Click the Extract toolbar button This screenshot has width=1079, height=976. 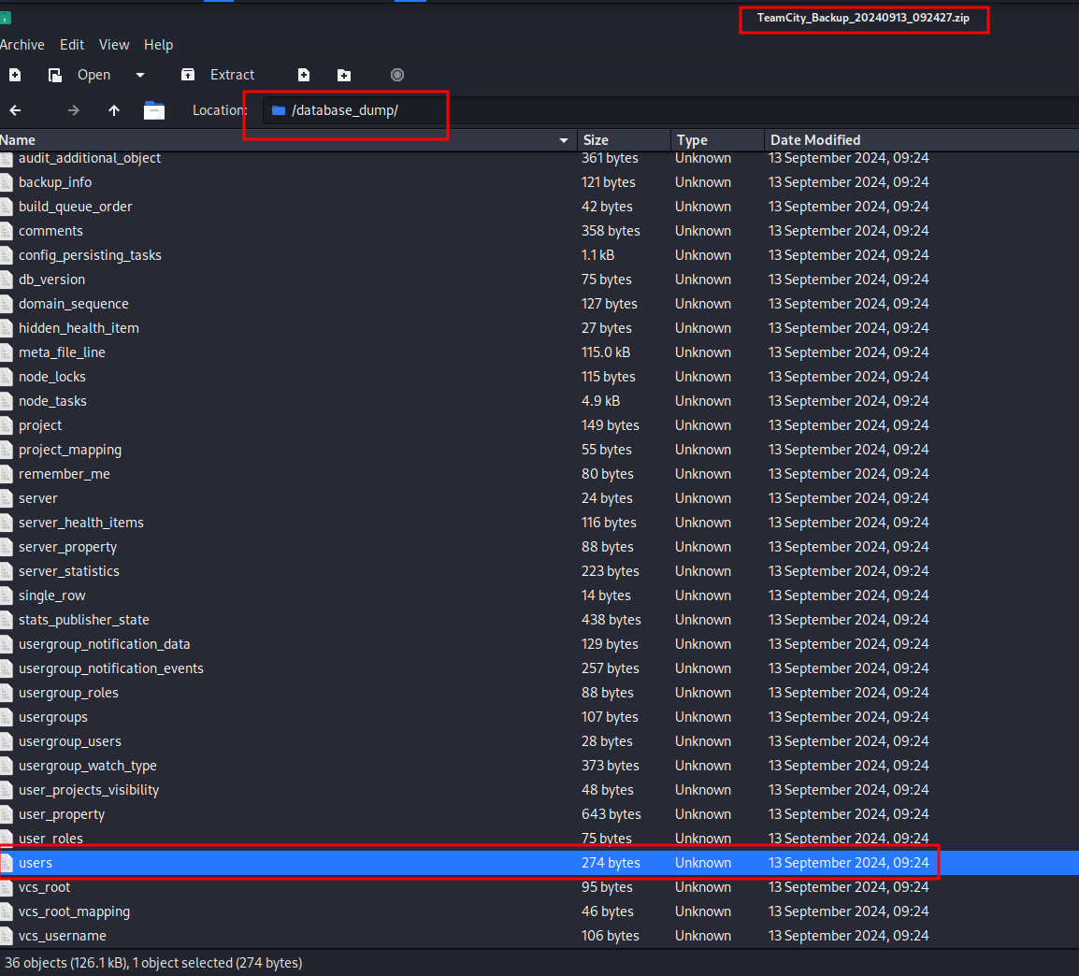coord(218,75)
